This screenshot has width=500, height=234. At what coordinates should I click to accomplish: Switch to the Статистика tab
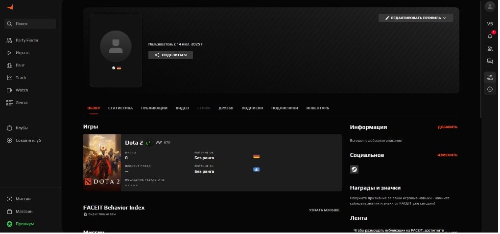[x=120, y=108]
